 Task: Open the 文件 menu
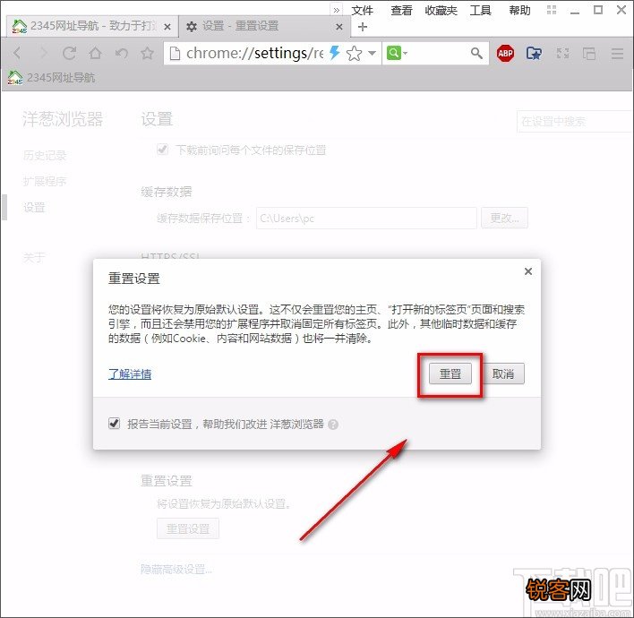362,10
